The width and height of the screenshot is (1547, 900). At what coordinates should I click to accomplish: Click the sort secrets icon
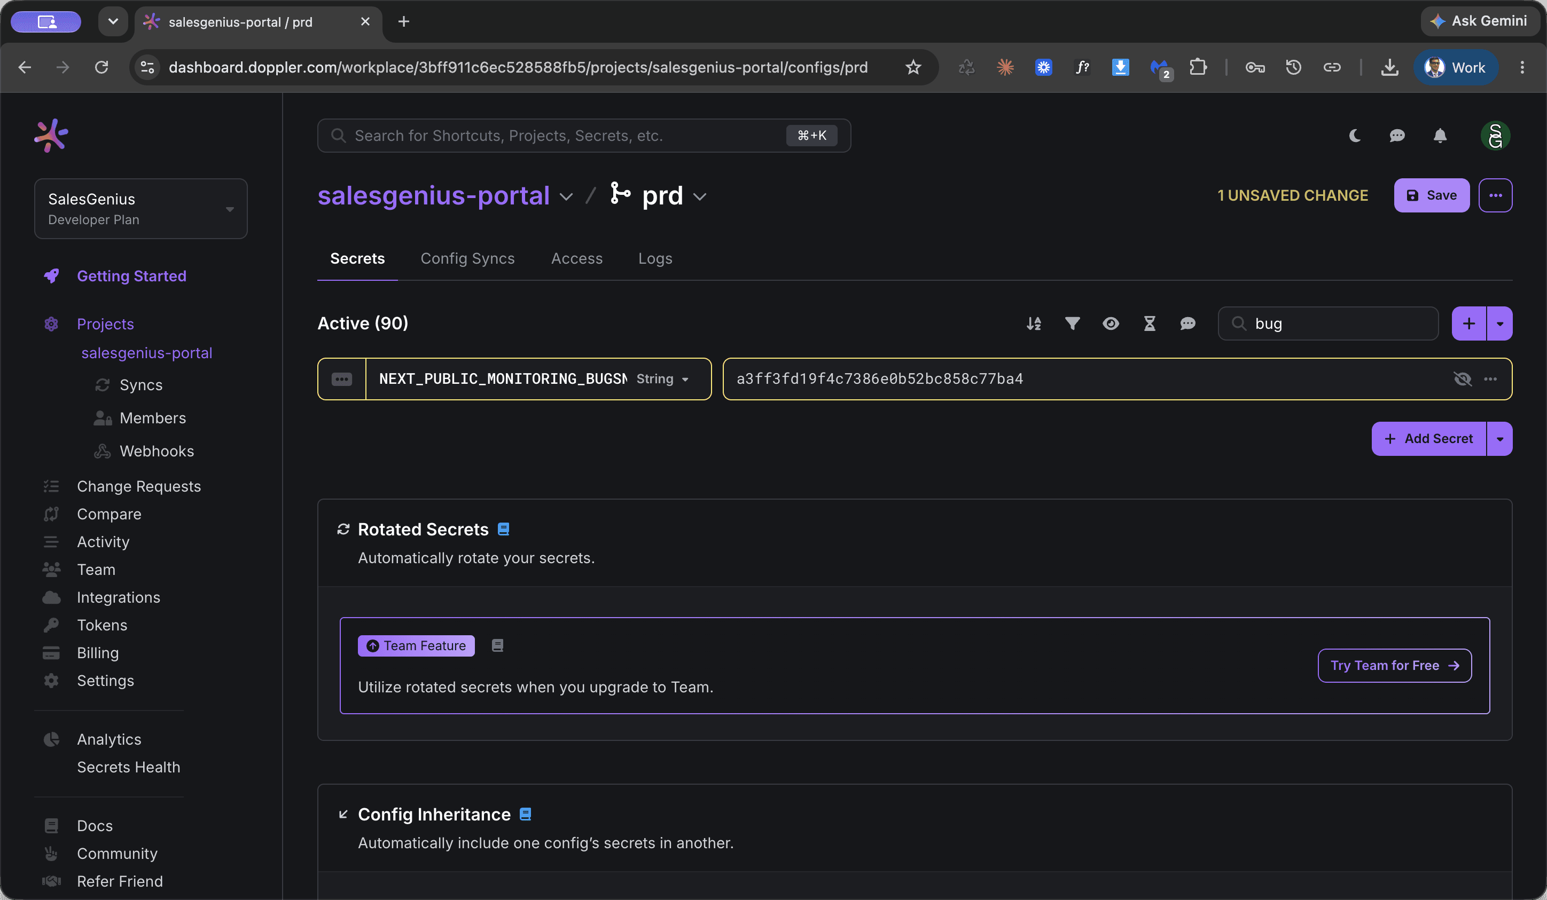(x=1034, y=323)
